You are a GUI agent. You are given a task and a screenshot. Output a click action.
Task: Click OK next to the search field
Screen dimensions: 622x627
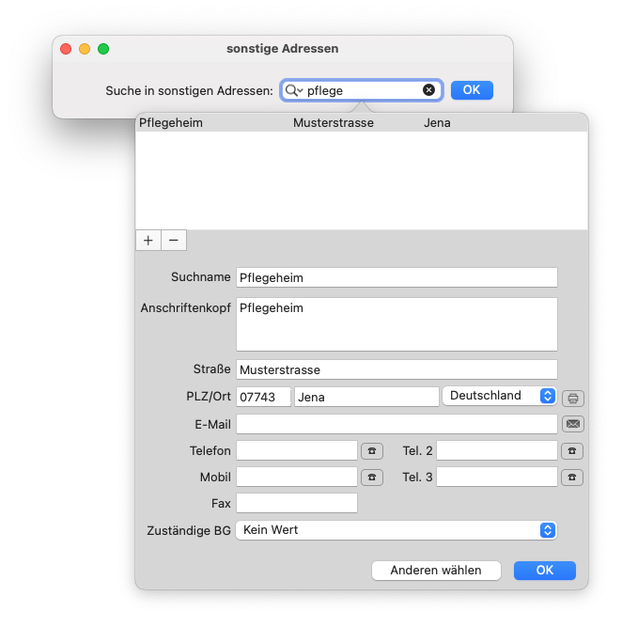[472, 90]
